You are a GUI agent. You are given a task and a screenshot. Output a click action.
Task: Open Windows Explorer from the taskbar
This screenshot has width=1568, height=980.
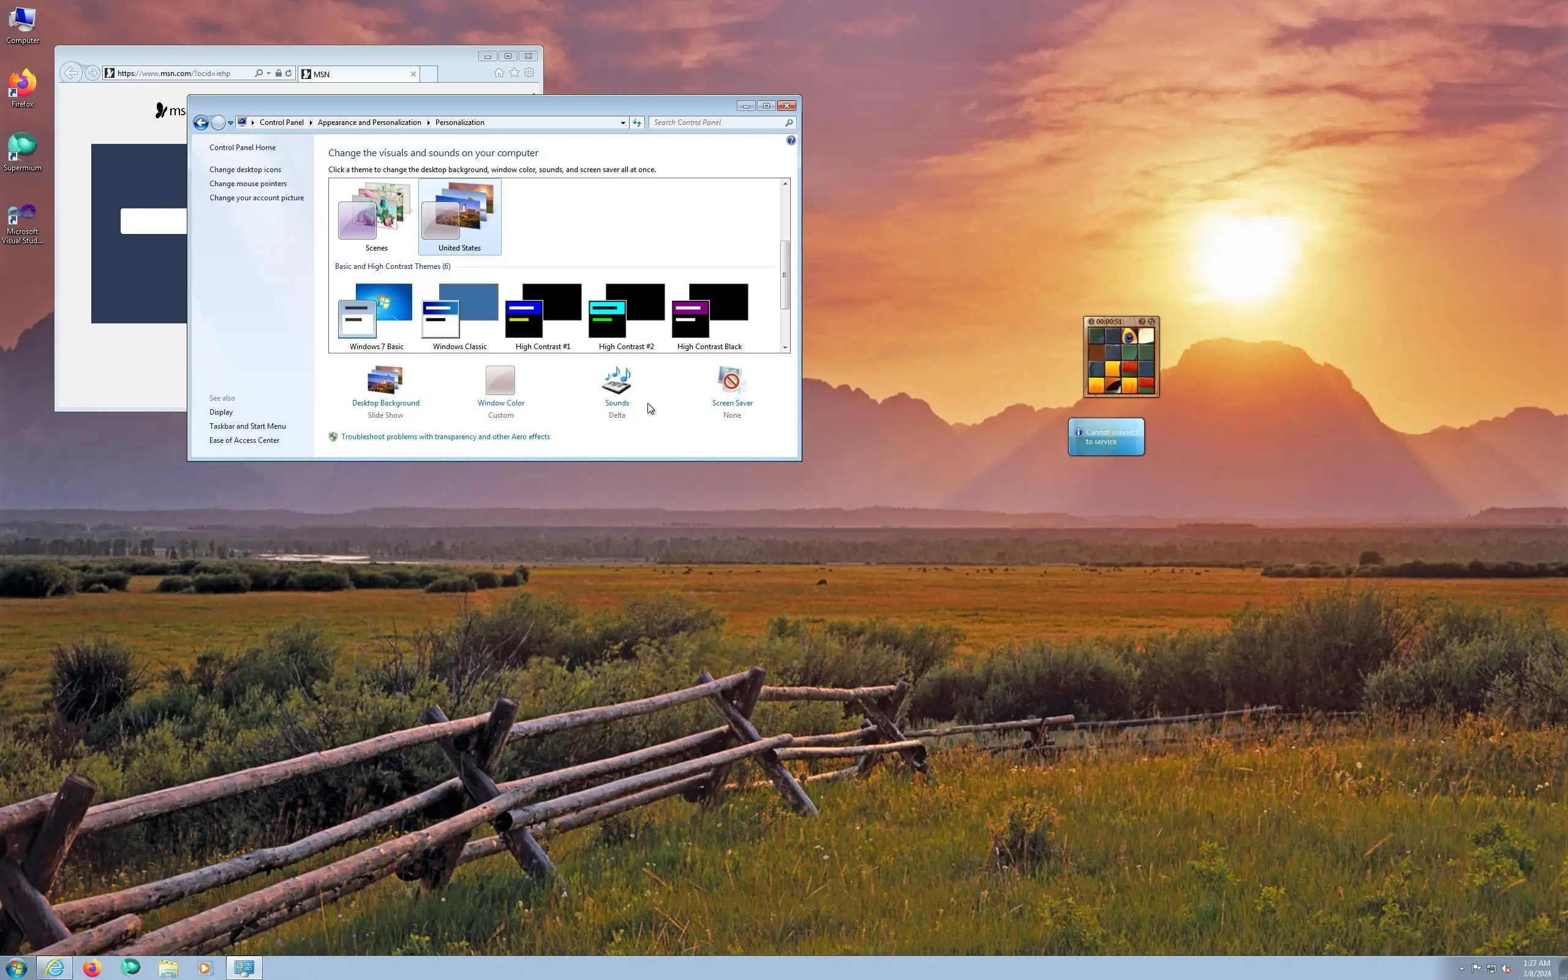click(168, 968)
